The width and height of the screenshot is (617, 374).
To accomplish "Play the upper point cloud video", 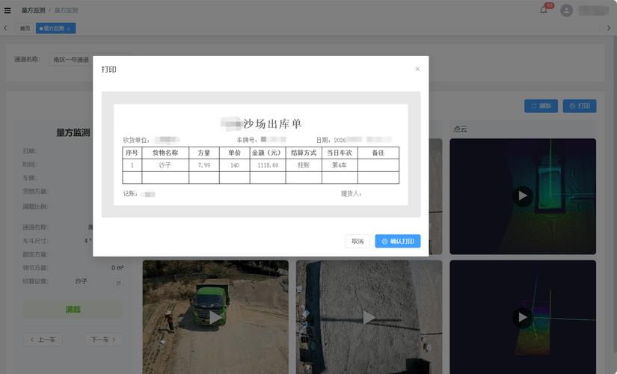I will tap(523, 196).
